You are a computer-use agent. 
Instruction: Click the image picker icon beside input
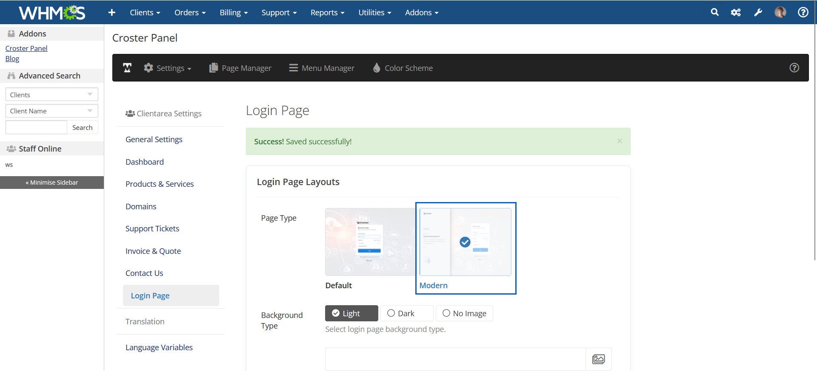[x=598, y=359]
